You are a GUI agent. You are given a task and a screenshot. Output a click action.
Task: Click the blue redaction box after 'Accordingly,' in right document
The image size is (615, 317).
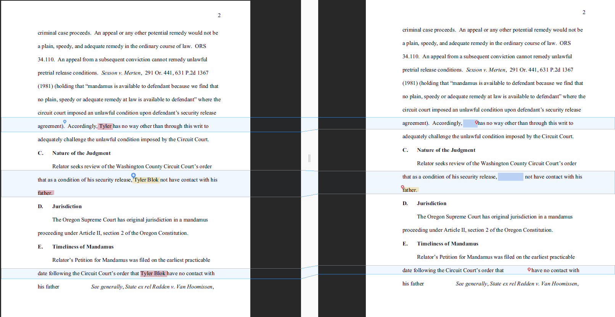470,123
